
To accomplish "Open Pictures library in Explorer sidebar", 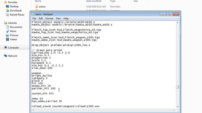I will 14,35.
